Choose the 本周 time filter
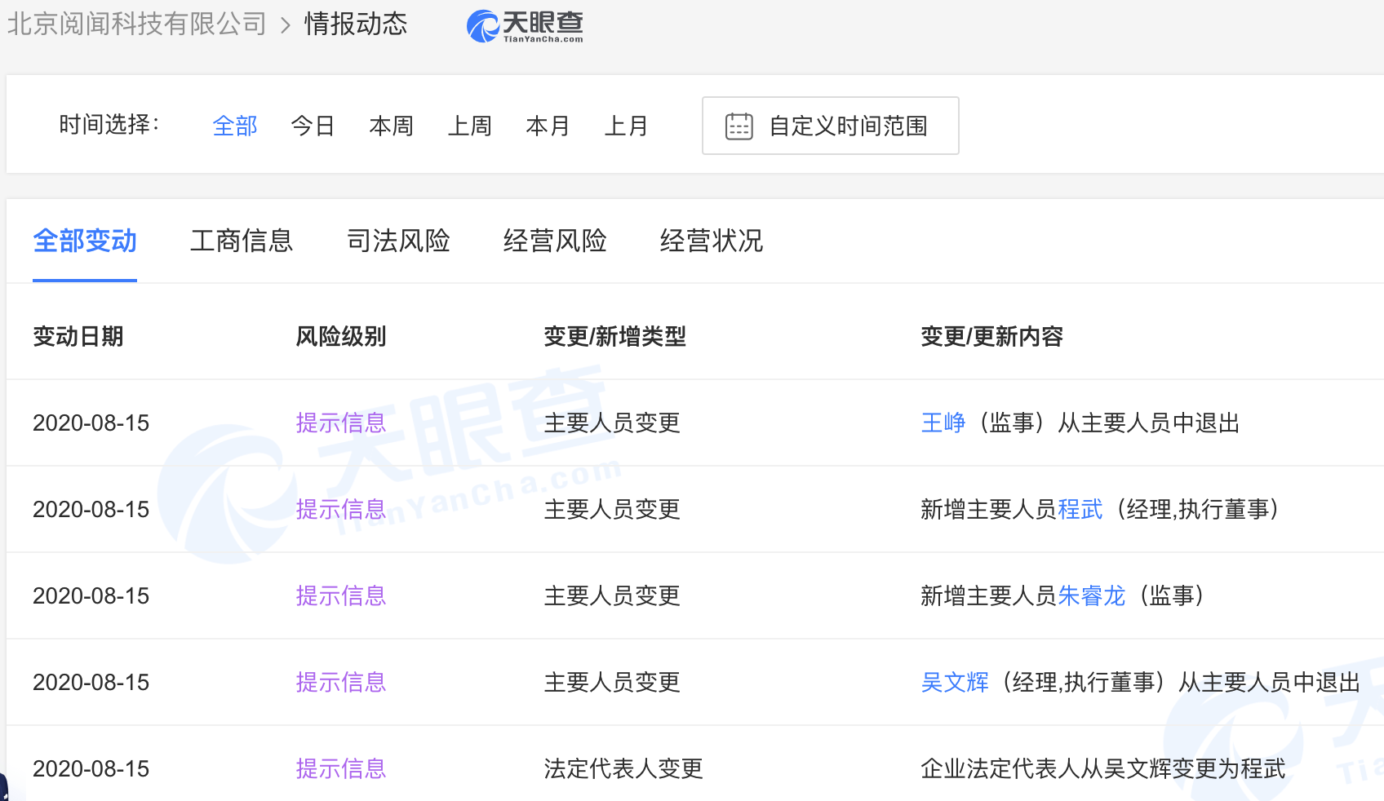Viewport: 1384px width, 801px height. point(391,126)
